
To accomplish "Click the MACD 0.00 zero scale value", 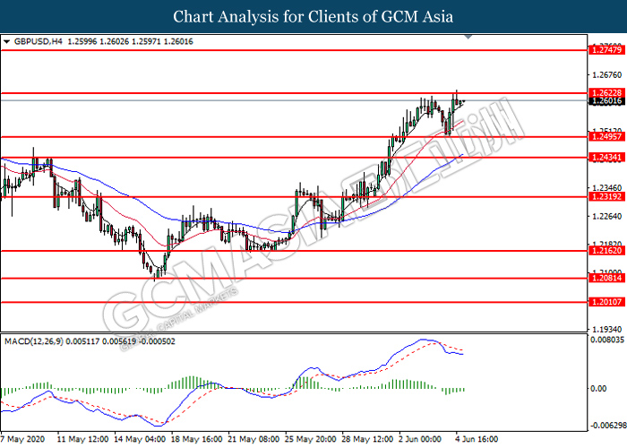I will tap(598, 388).
